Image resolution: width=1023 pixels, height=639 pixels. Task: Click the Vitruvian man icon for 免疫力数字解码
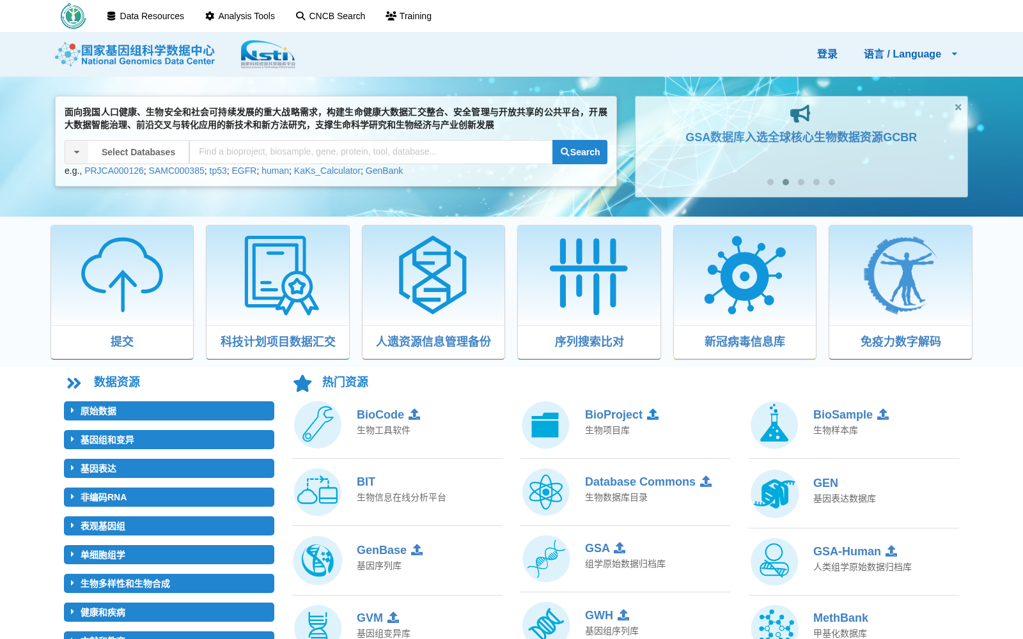pyautogui.click(x=900, y=275)
